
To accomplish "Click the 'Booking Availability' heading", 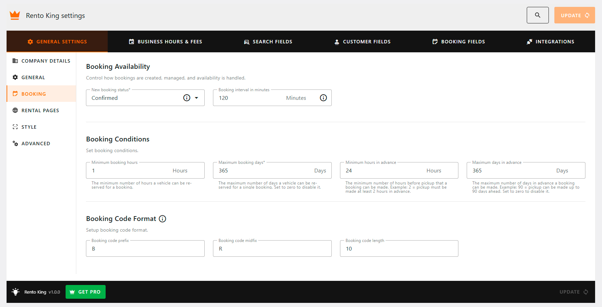I will (118, 66).
